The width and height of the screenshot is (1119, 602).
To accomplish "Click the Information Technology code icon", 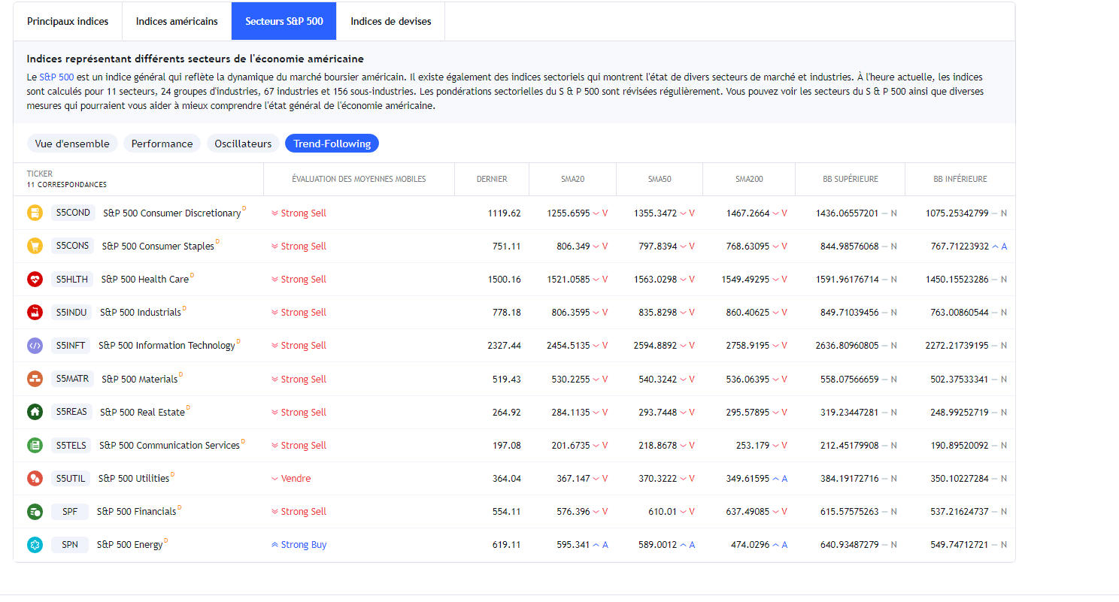I will tap(35, 346).
